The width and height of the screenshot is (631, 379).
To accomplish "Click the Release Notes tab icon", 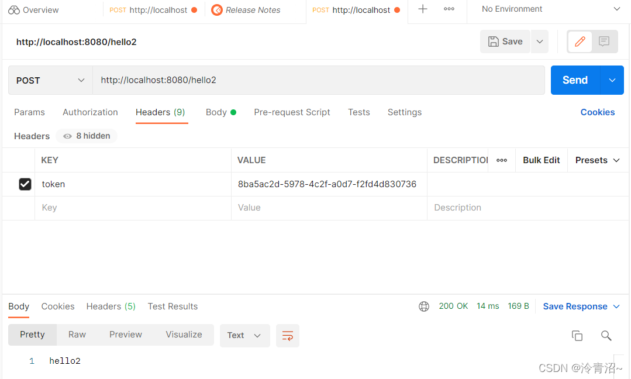I will (217, 10).
